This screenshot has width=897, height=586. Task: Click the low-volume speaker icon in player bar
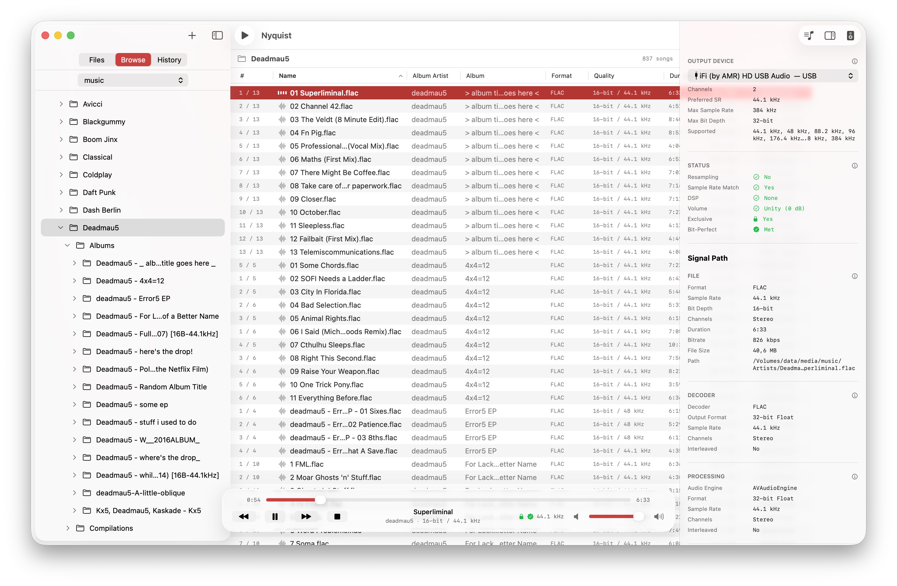[576, 516]
